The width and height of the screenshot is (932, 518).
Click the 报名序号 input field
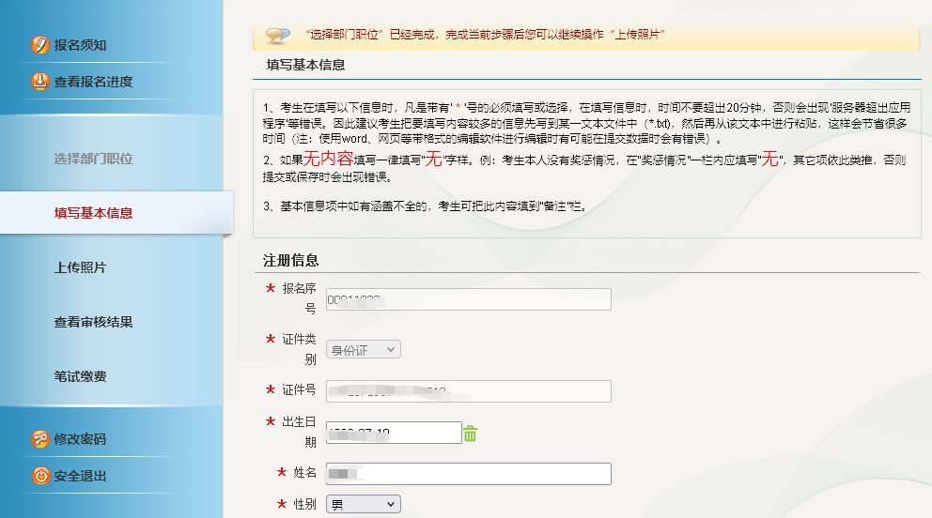[x=469, y=299]
